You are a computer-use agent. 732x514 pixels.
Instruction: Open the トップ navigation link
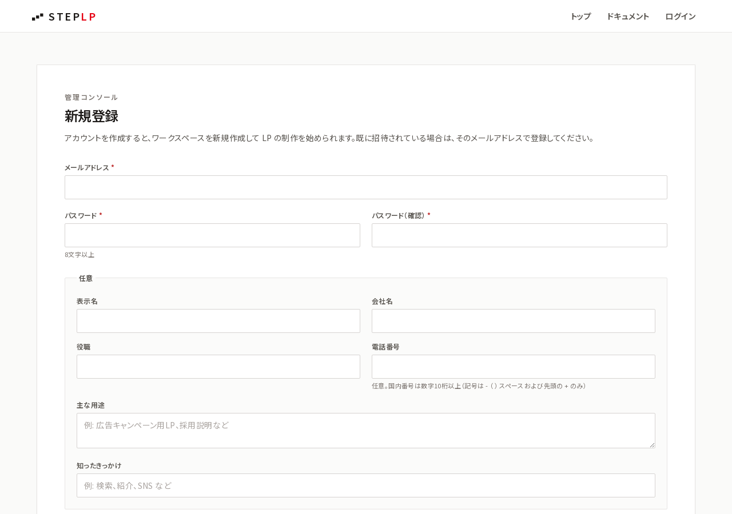(x=580, y=17)
